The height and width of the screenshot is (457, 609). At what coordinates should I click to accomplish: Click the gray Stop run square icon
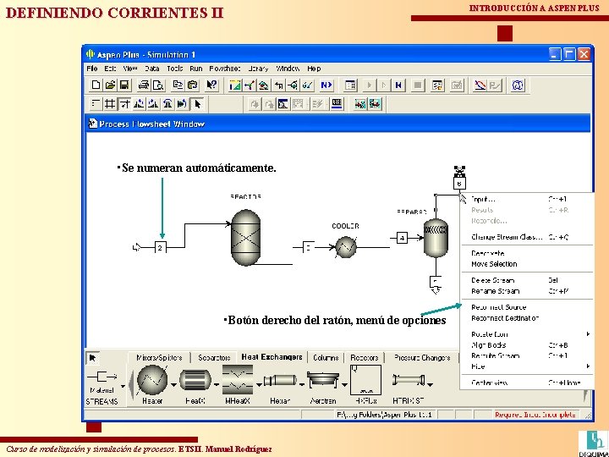pos(418,85)
